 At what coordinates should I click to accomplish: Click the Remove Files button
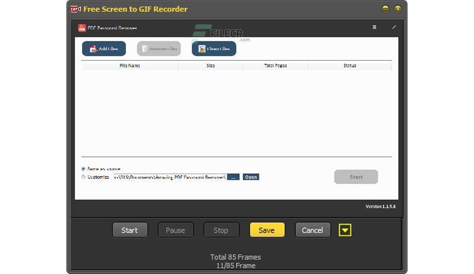click(x=159, y=49)
